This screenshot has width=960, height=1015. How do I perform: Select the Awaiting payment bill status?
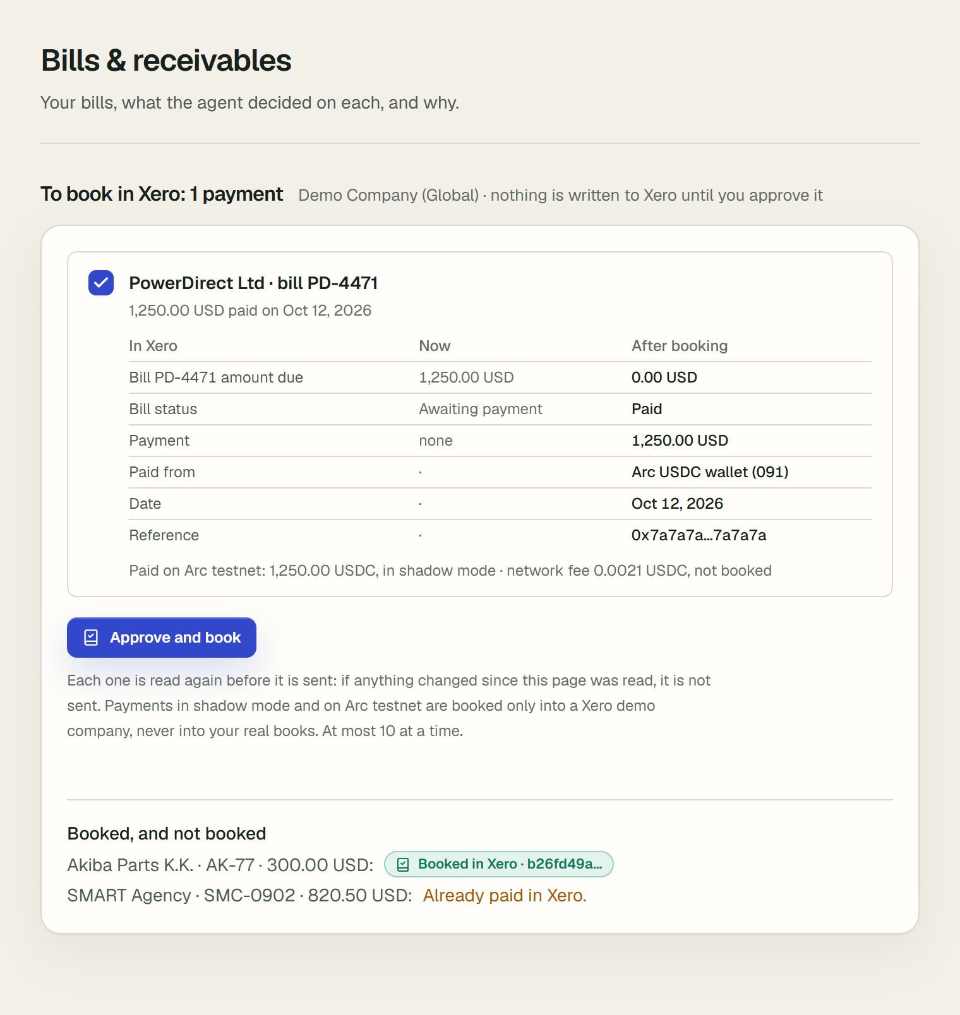coord(481,409)
